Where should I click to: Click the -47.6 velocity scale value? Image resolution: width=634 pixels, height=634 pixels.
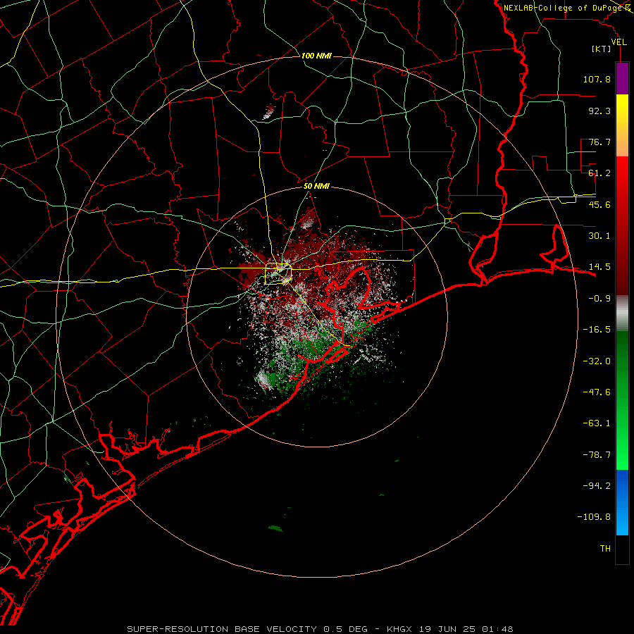point(597,392)
